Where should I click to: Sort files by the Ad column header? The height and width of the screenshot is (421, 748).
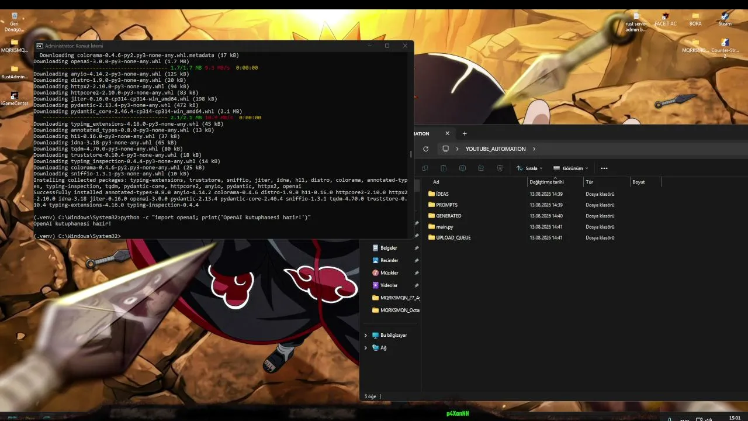pyautogui.click(x=436, y=182)
